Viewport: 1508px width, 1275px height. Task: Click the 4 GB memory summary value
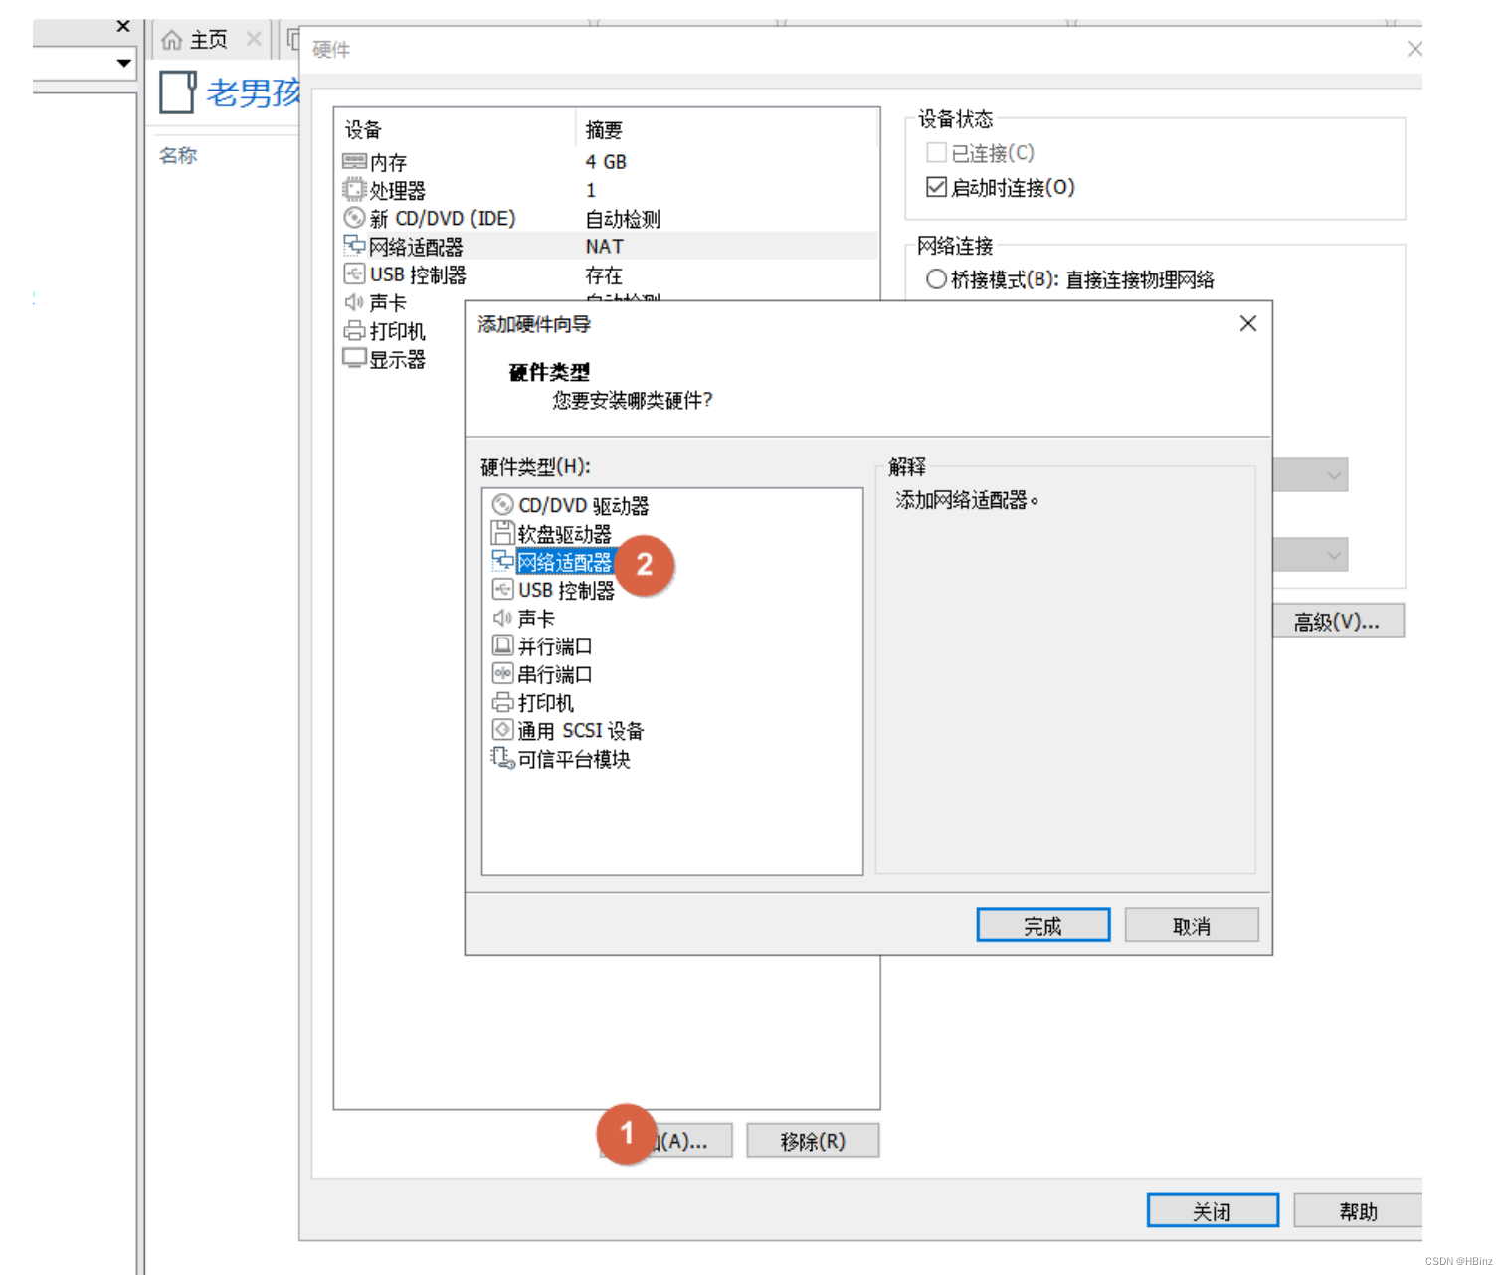tap(606, 161)
